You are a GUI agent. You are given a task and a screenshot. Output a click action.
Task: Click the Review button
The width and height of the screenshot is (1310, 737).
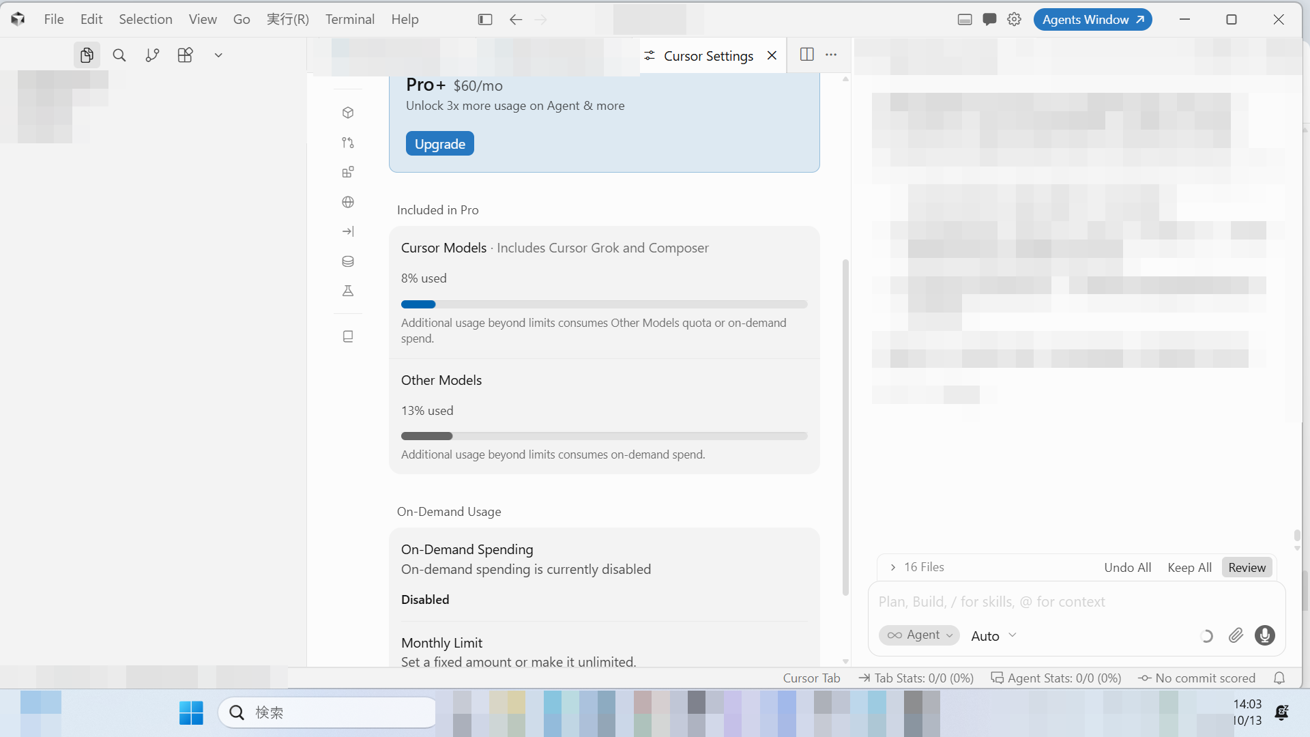1247,568
